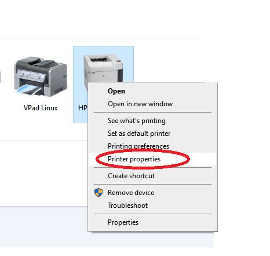Select Set as default printer
Screen dimensions: 270x256
(x=139, y=134)
